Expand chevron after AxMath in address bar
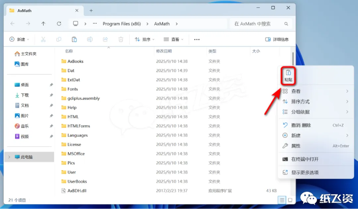The width and height of the screenshot is (358, 209). (176, 24)
